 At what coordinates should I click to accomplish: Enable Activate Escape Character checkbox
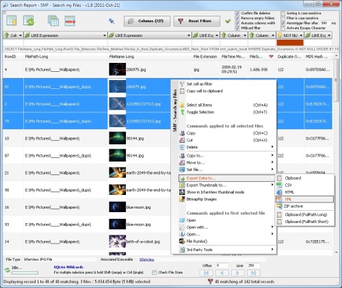[x=283, y=28]
